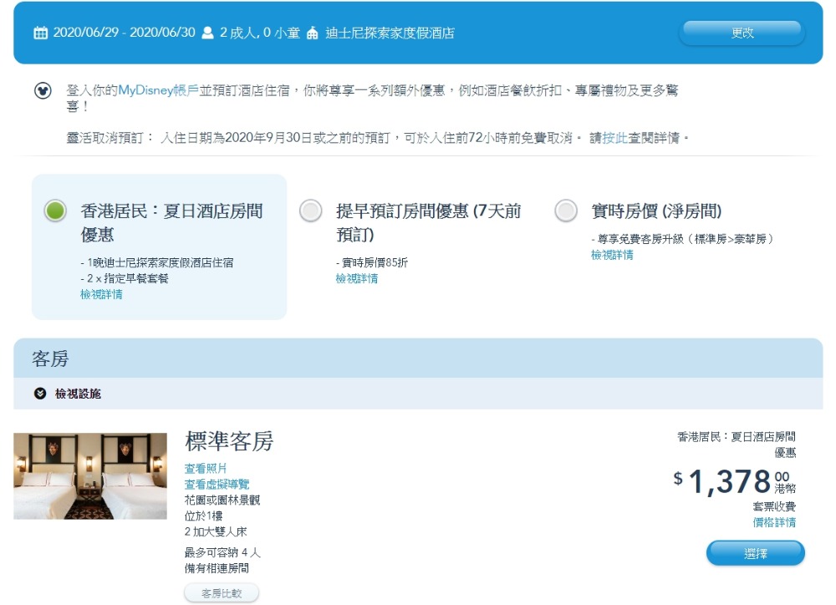836x605 pixels.
Task: Open 檢視詳情 under 實時房價 offer
Action: tap(612, 255)
